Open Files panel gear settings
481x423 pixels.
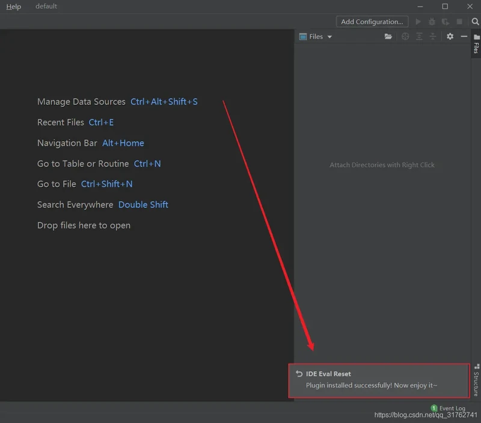click(450, 37)
